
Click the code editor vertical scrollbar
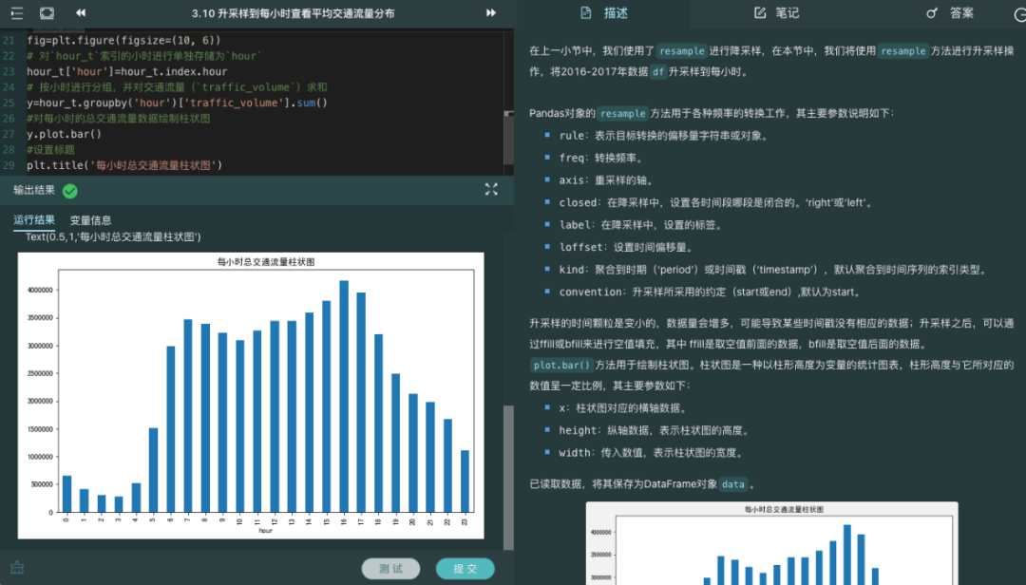(508, 138)
